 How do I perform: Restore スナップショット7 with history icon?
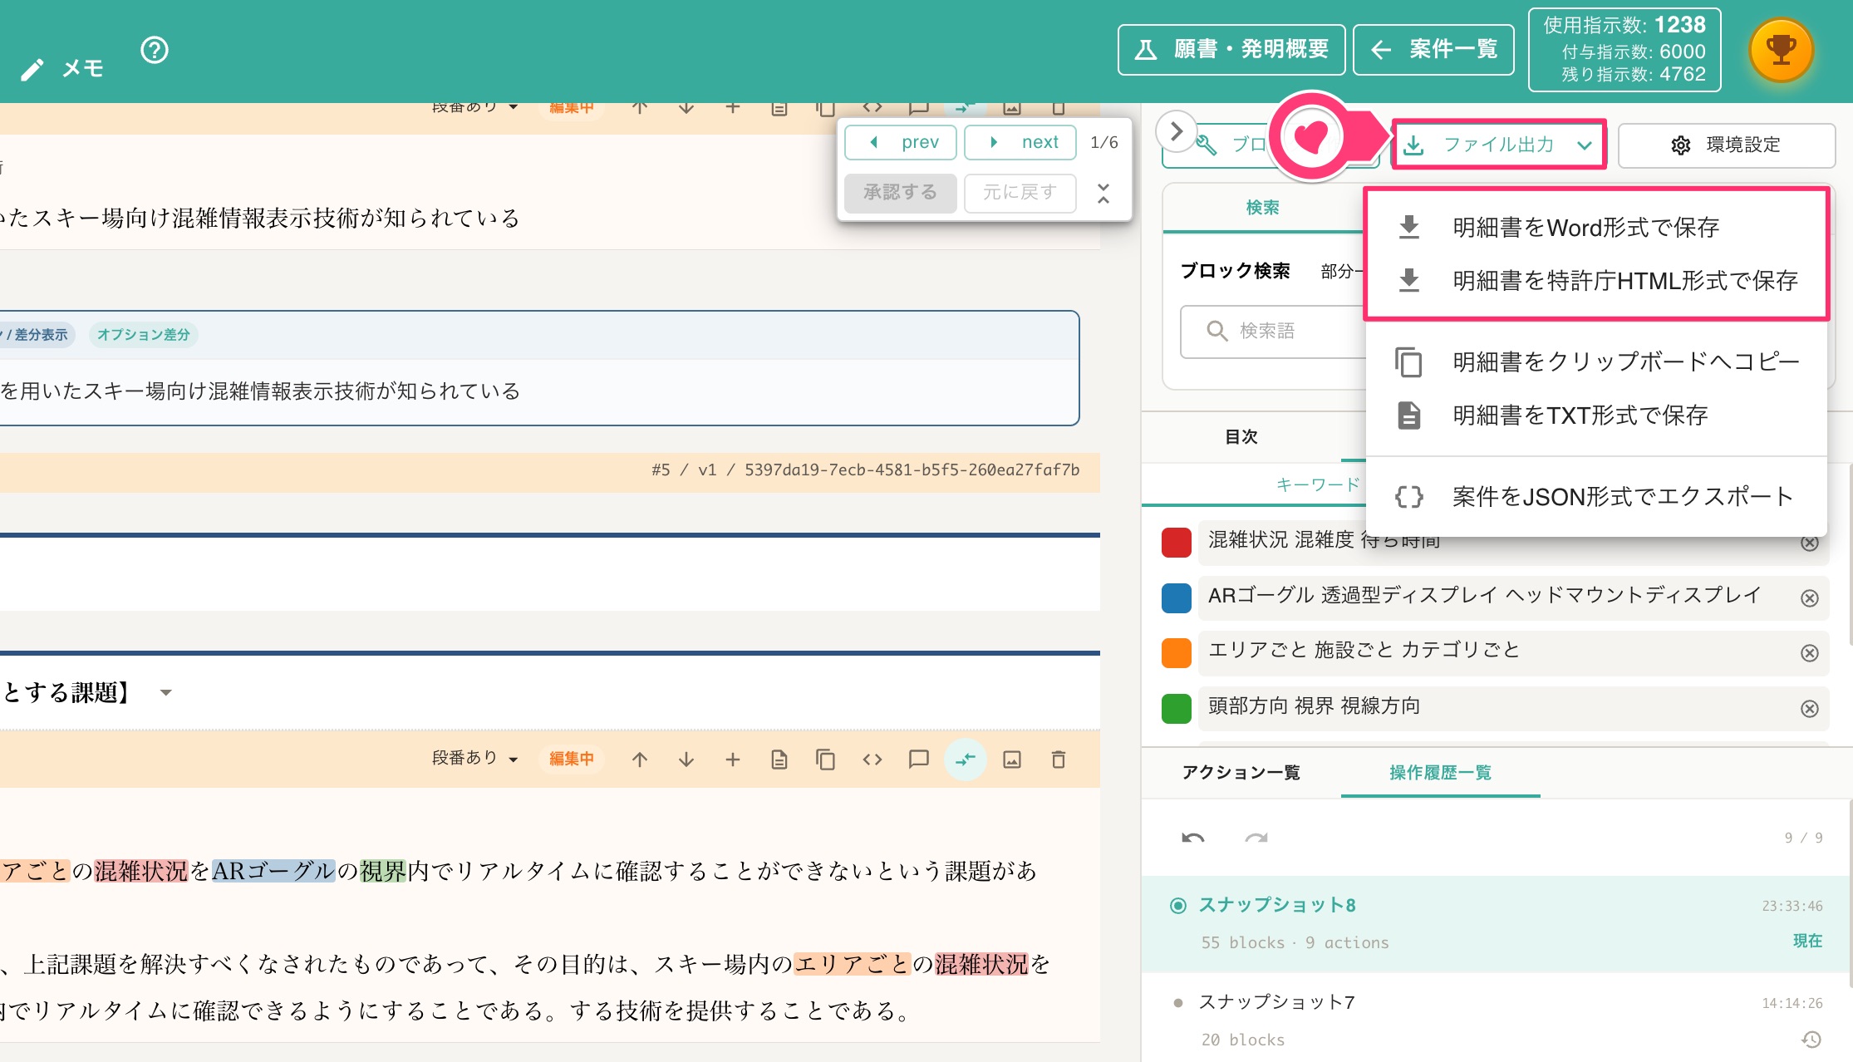point(1812,1040)
